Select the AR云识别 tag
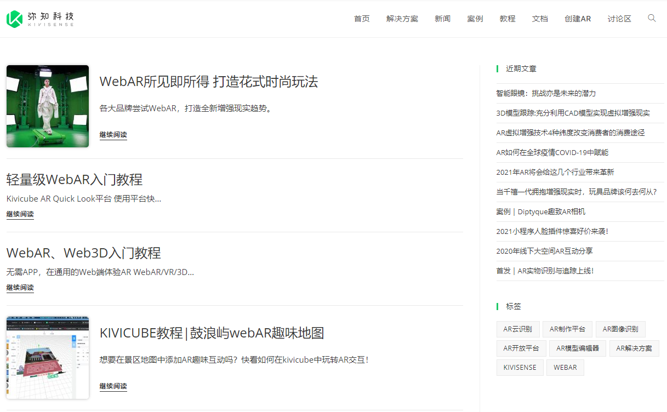 click(x=518, y=329)
